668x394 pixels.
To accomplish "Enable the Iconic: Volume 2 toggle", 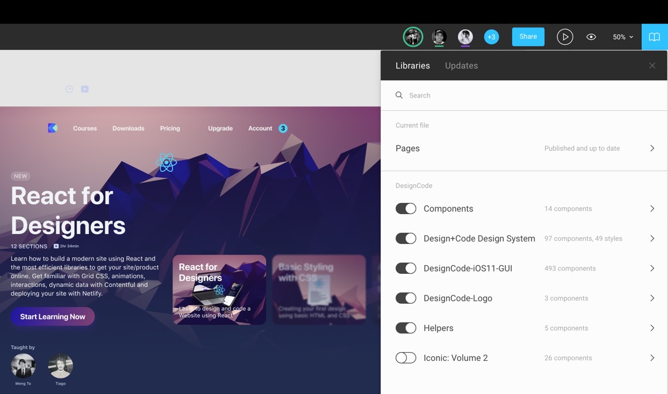I will click(406, 358).
